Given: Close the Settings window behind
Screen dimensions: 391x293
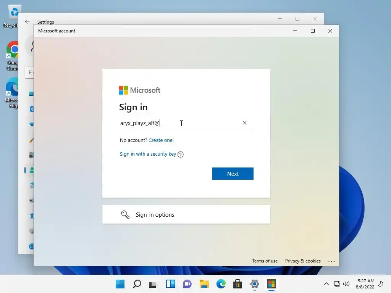Looking at the screenshot, I should [x=315, y=19].
